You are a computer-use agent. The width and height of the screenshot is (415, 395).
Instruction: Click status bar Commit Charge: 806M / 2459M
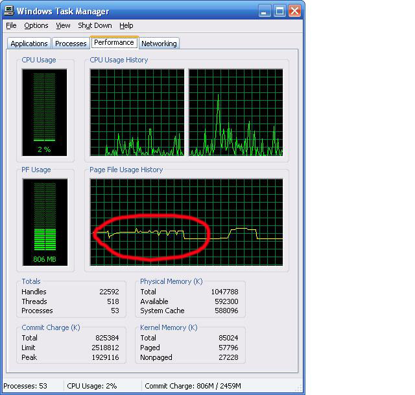coord(193,386)
